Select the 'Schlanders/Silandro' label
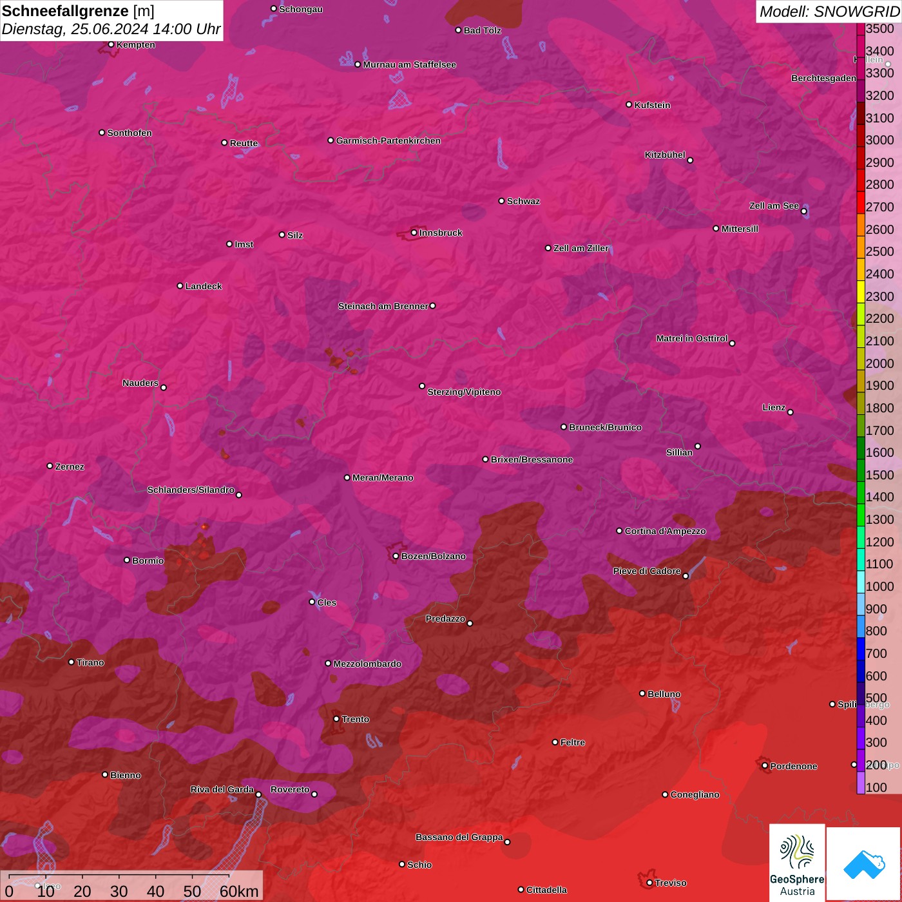The width and height of the screenshot is (902, 902). coord(191,490)
